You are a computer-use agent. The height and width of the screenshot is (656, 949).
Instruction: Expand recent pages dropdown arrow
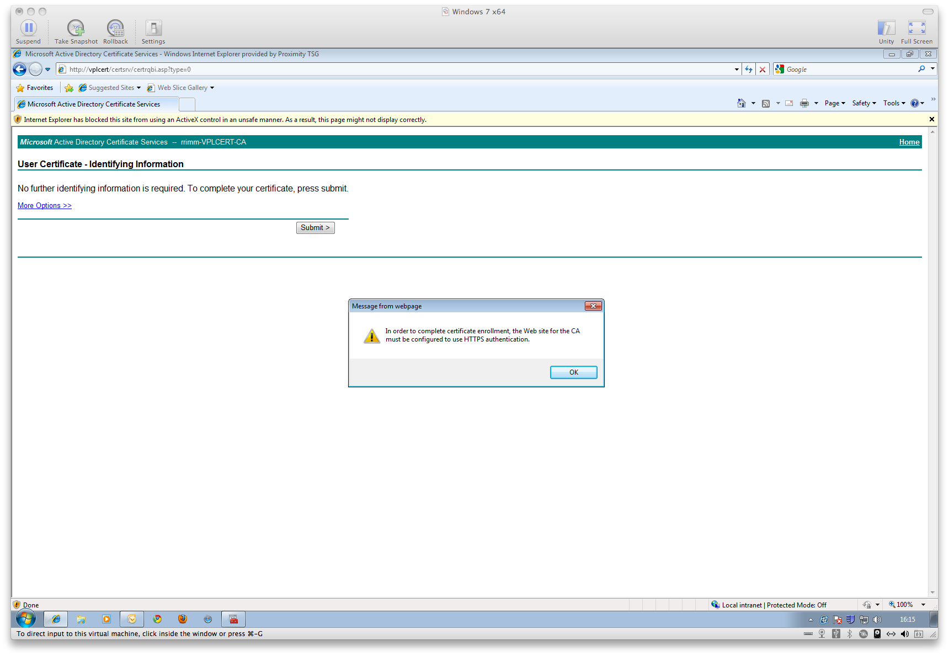[47, 70]
